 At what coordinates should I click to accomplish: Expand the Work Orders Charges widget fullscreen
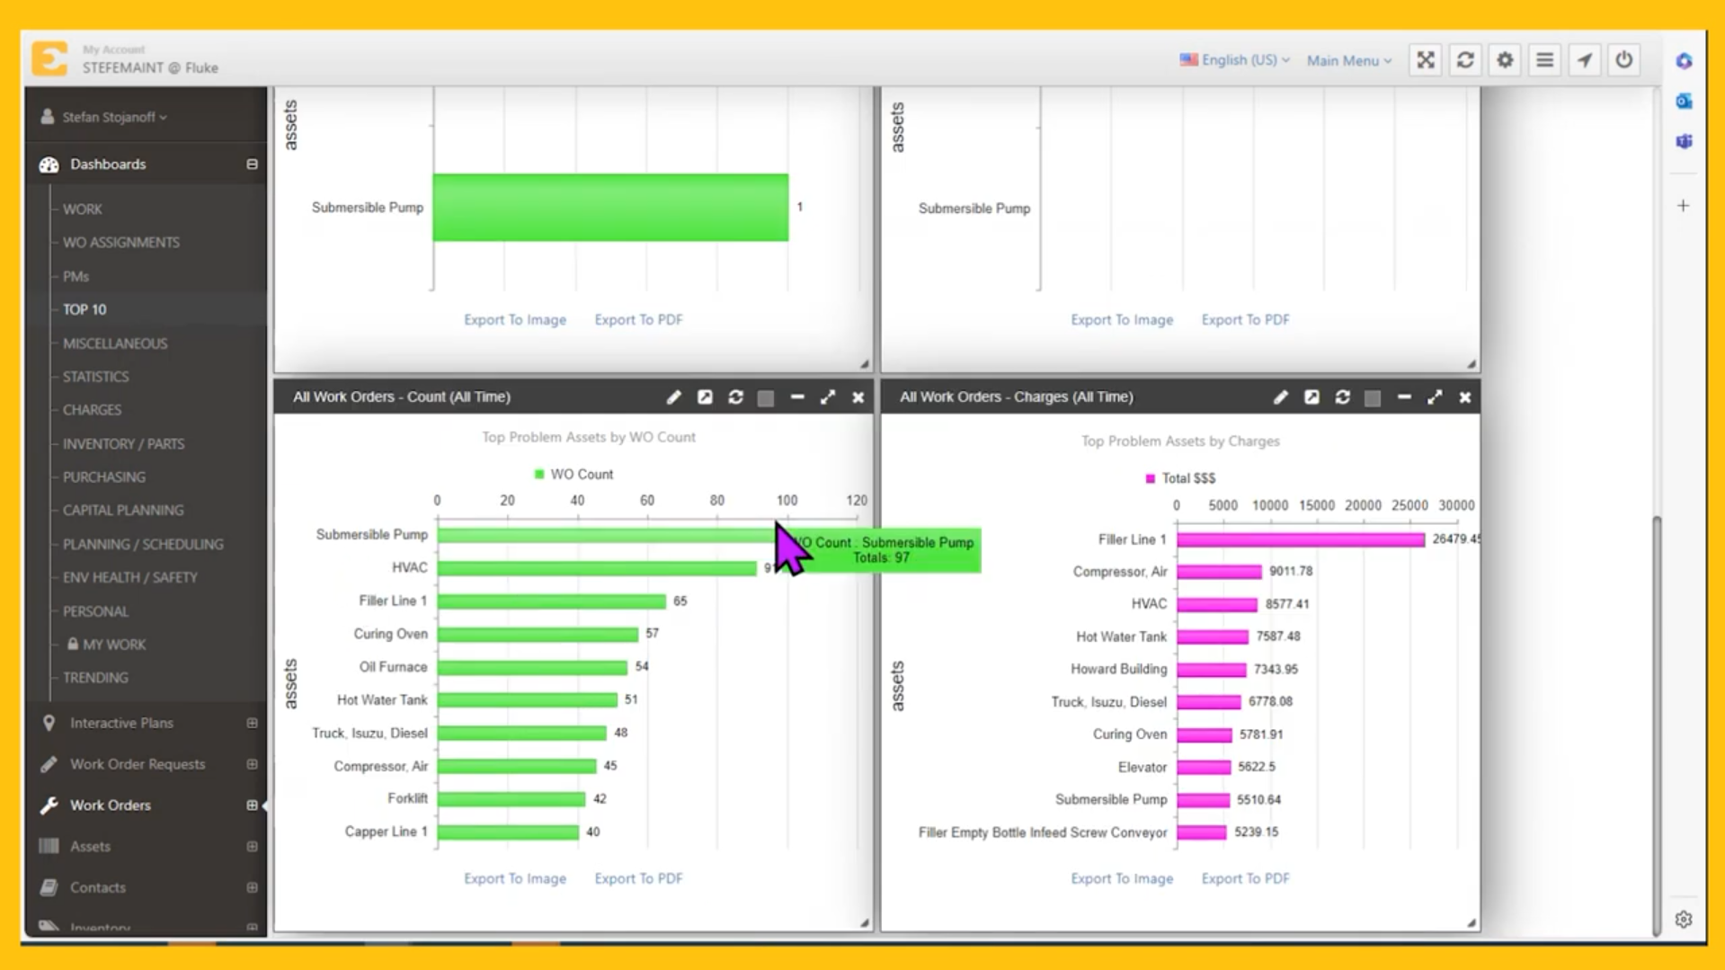point(1434,397)
